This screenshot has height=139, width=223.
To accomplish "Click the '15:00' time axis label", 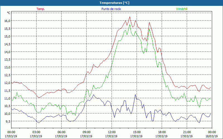I will tap(137, 132).
